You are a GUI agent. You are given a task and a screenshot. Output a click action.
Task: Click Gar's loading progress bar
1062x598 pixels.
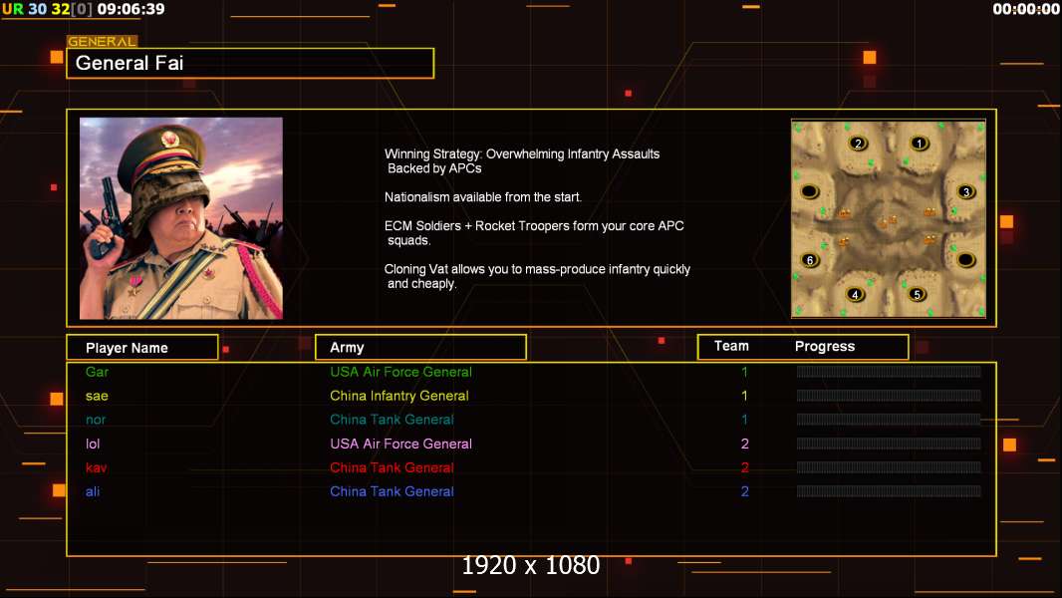pos(889,371)
